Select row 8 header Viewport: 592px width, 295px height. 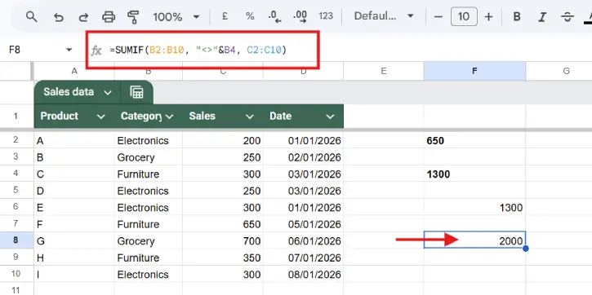16,240
